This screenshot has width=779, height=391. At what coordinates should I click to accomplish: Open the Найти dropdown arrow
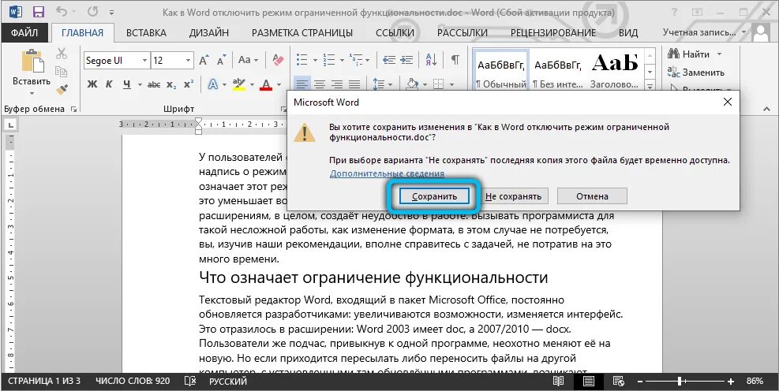coord(719,54)
